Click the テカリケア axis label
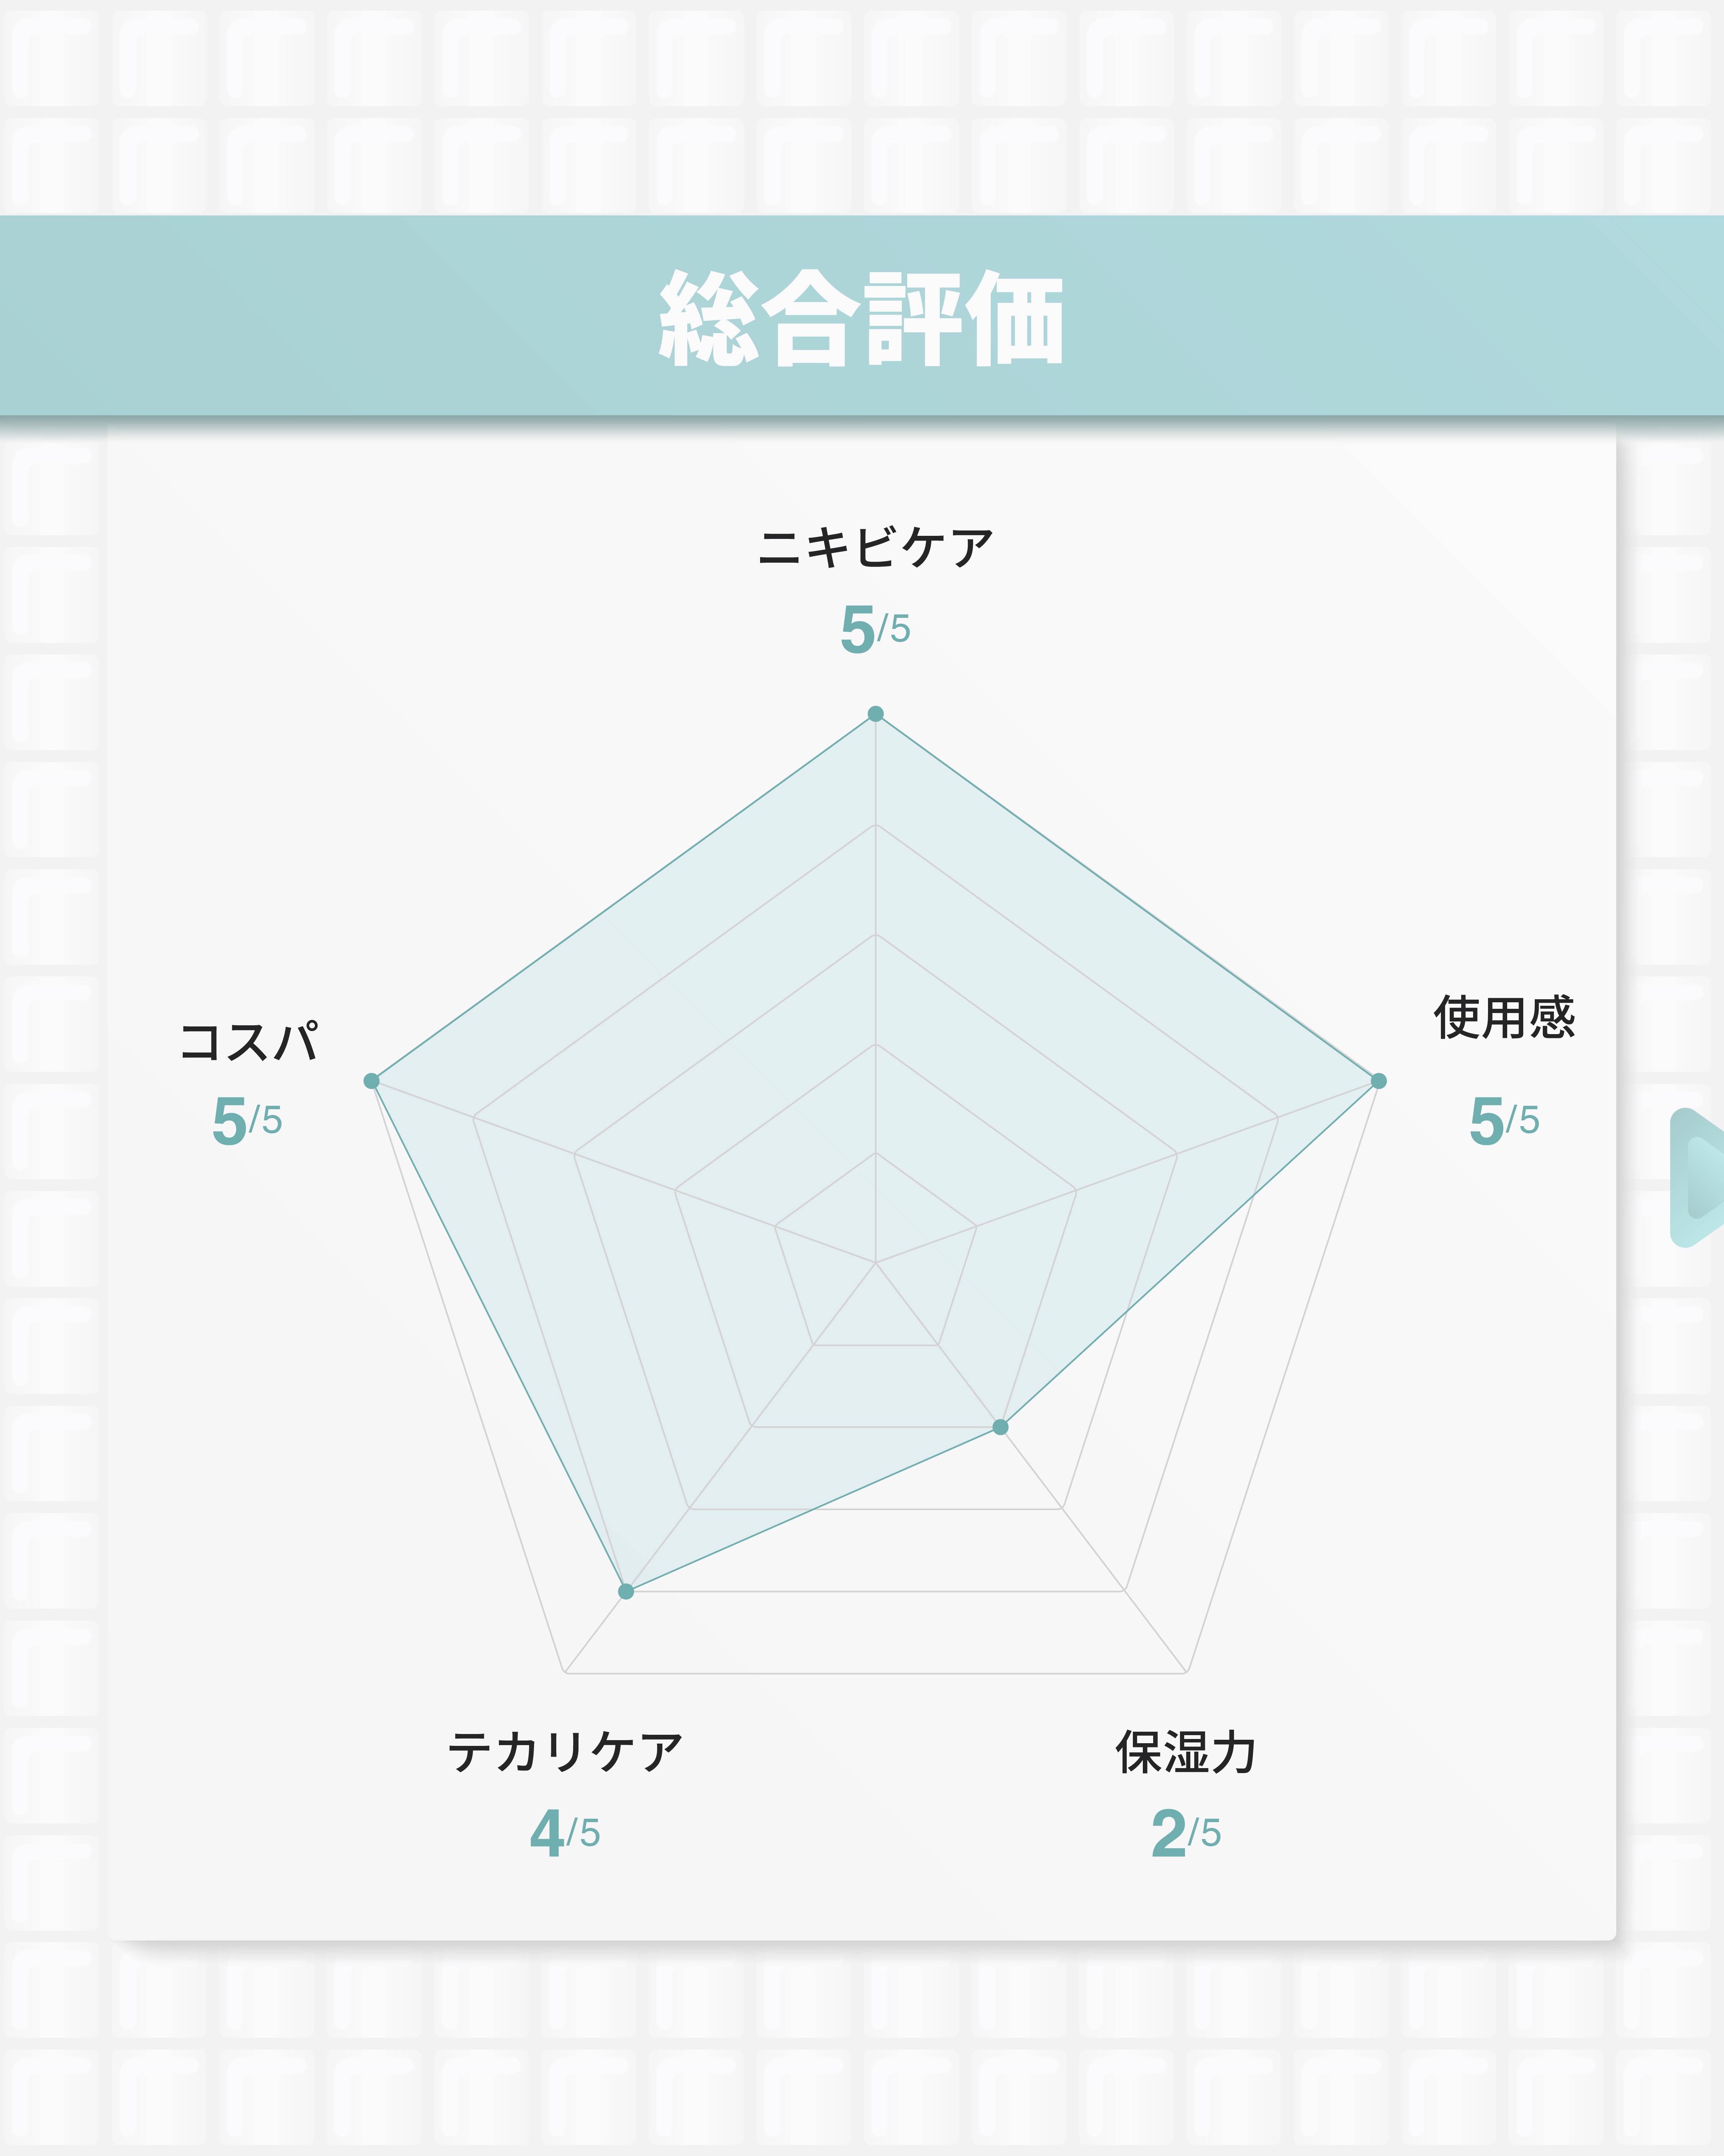This screenshot has width=1724, height=2156. [x=565, y=1753]
